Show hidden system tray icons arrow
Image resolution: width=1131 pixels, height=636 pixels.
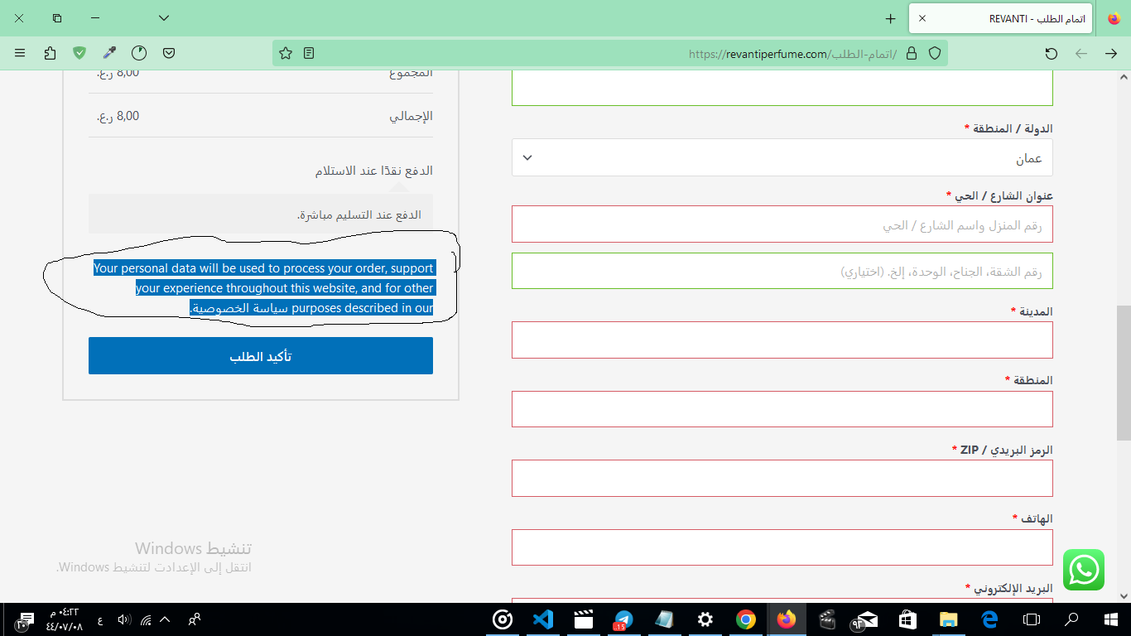coord(165,619)
